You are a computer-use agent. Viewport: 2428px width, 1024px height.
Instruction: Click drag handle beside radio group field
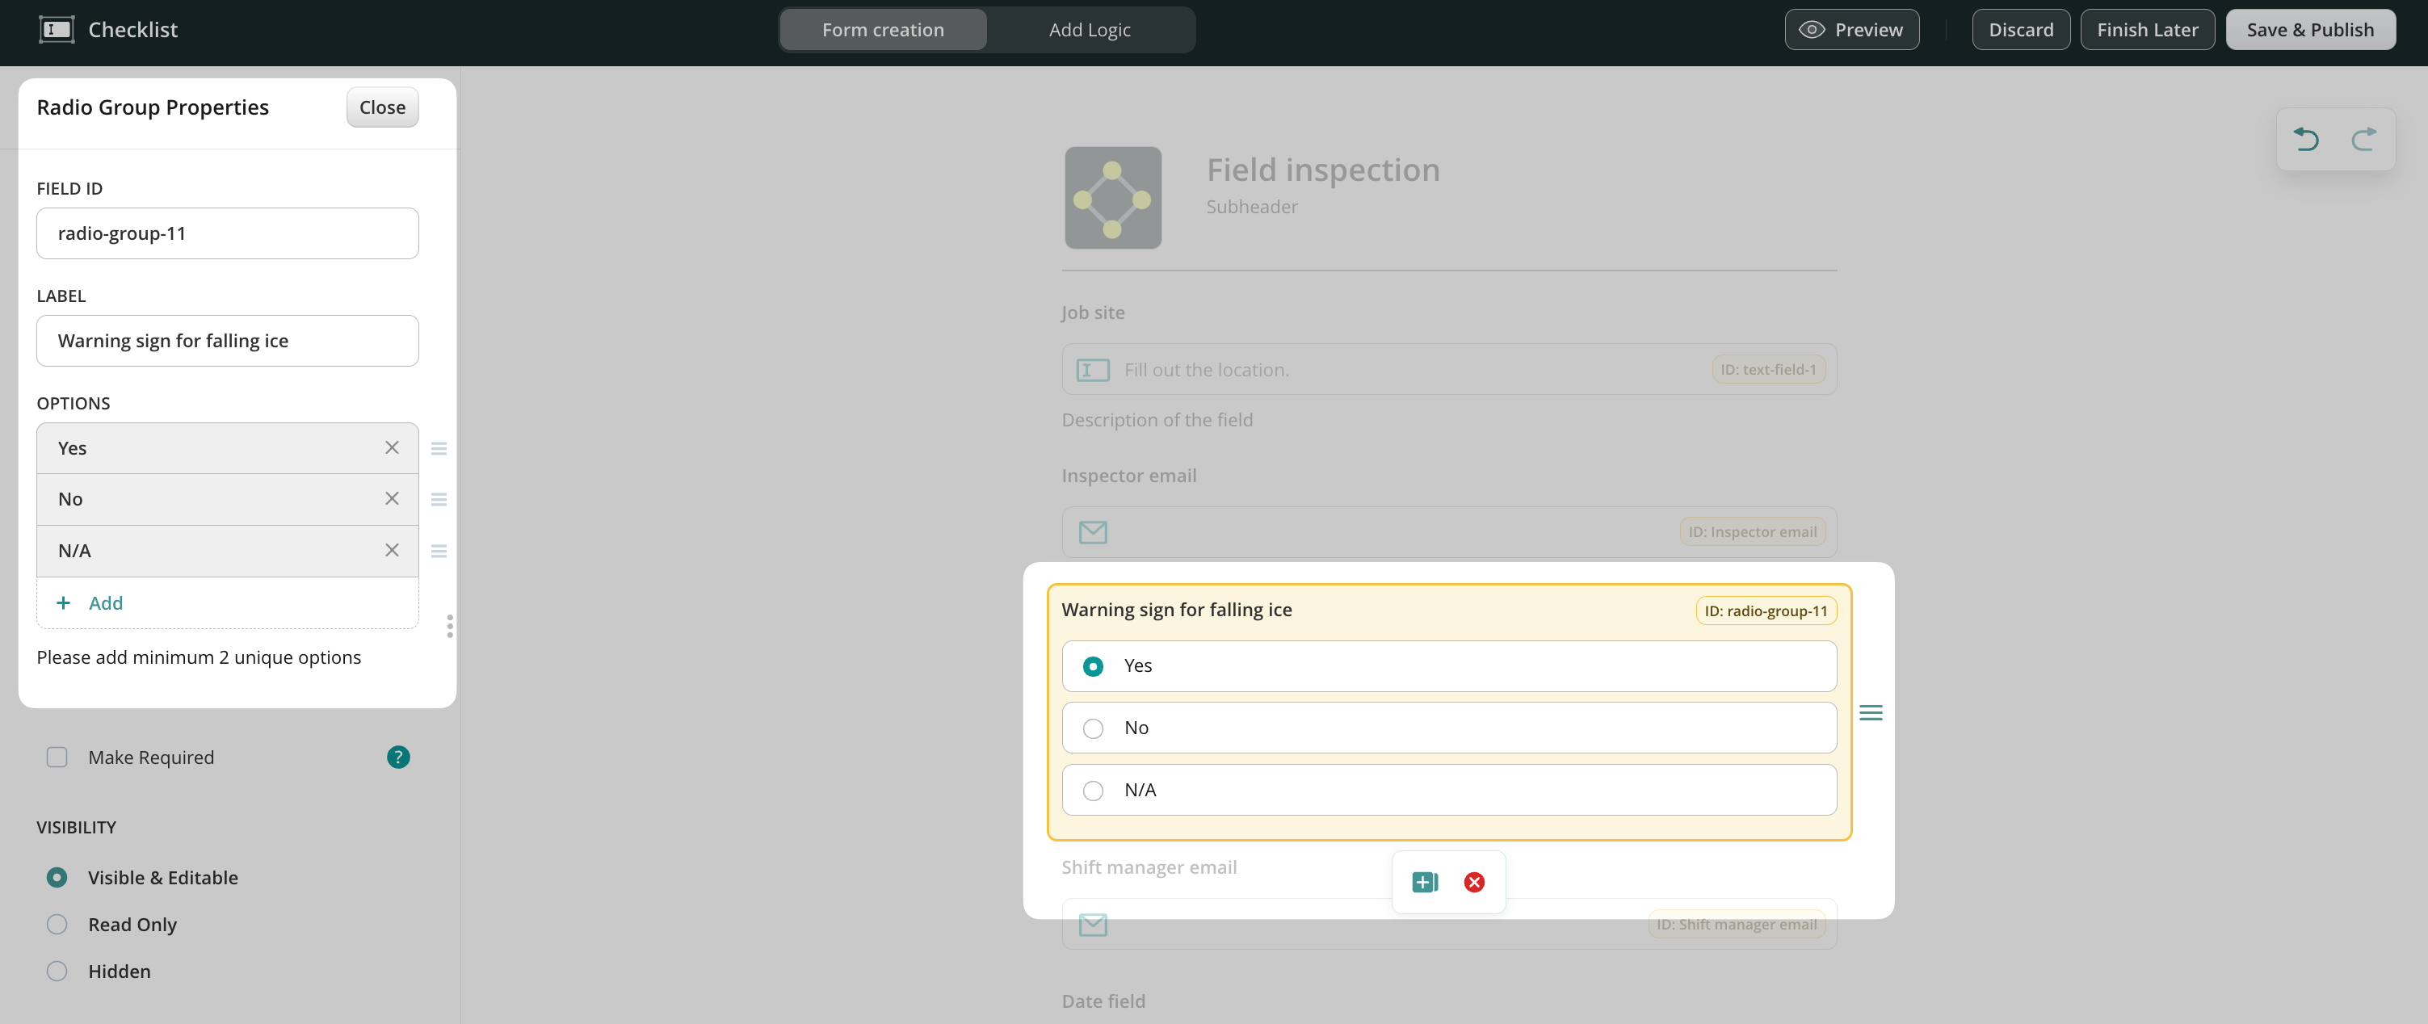click(1870, 712)
